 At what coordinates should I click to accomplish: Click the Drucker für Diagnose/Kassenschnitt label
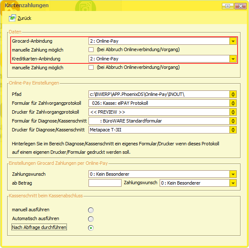coord(48,130)
